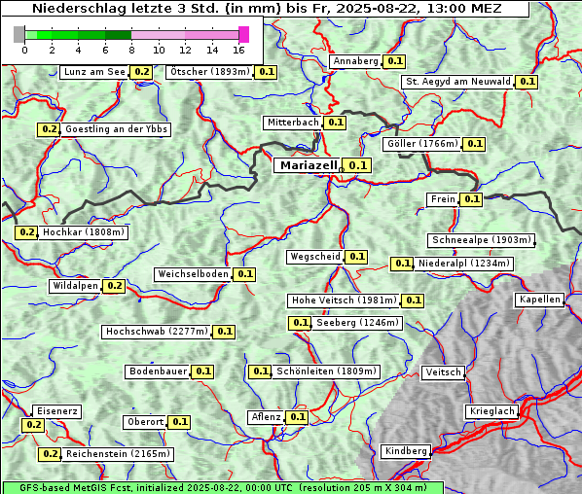Click the St. Aegyd am Neuwald label
Screen dimensions: 582x494
(x=458, y=82)
